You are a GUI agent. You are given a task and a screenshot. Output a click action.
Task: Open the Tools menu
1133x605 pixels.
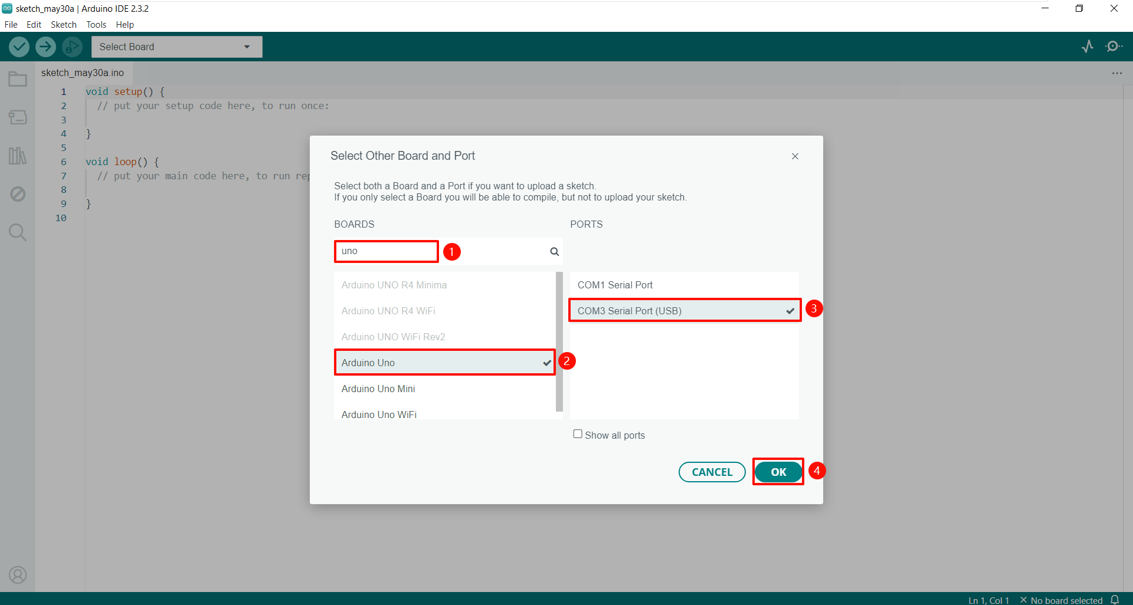[96, 25]
